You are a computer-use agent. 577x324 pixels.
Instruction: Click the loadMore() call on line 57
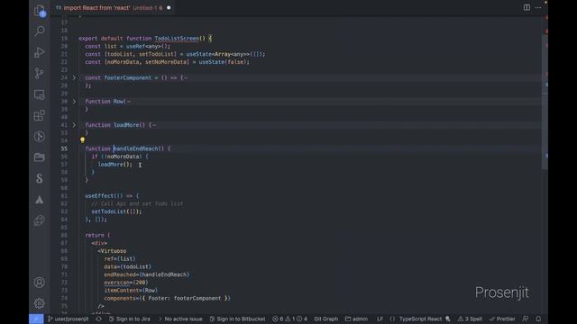click(114, 164)
